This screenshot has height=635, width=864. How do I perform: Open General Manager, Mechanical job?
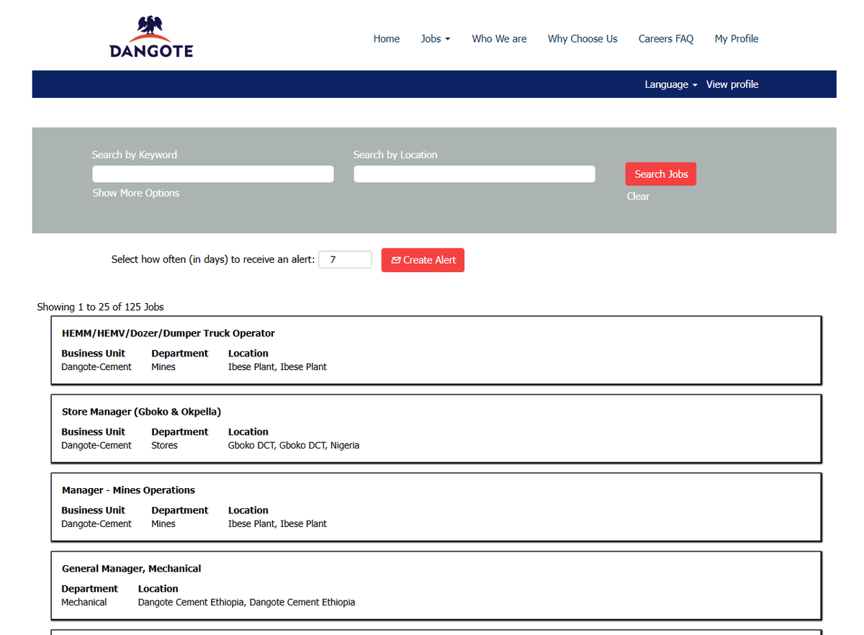(x=131, y=569)
